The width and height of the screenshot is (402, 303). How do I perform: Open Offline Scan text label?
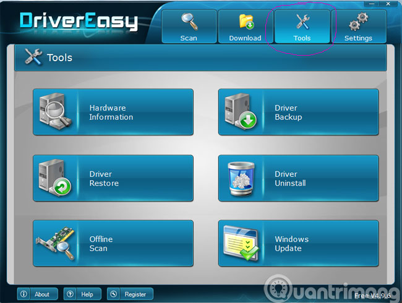(x=101, y=244)
